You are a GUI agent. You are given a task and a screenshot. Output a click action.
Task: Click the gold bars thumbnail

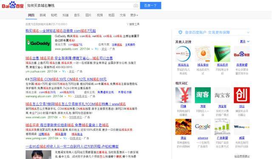click(x=183, y=127)
